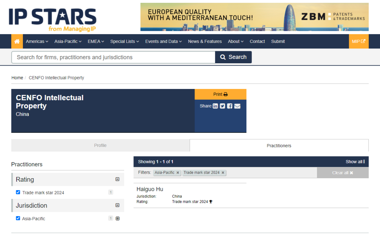Remove the Trade mark star 2024 filter tag

point(223,173)
